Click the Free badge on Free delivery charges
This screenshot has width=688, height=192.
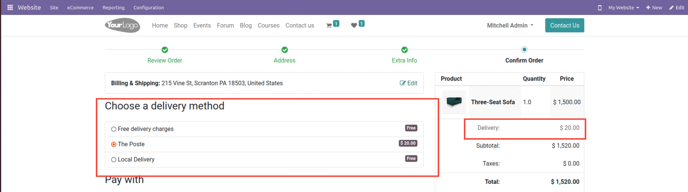click(411, 128)
